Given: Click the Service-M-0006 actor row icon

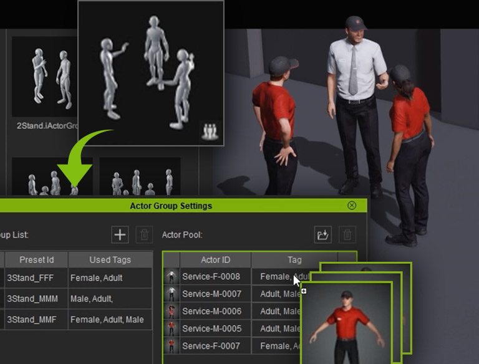Looking at the screenshot, I should point(171,311).
